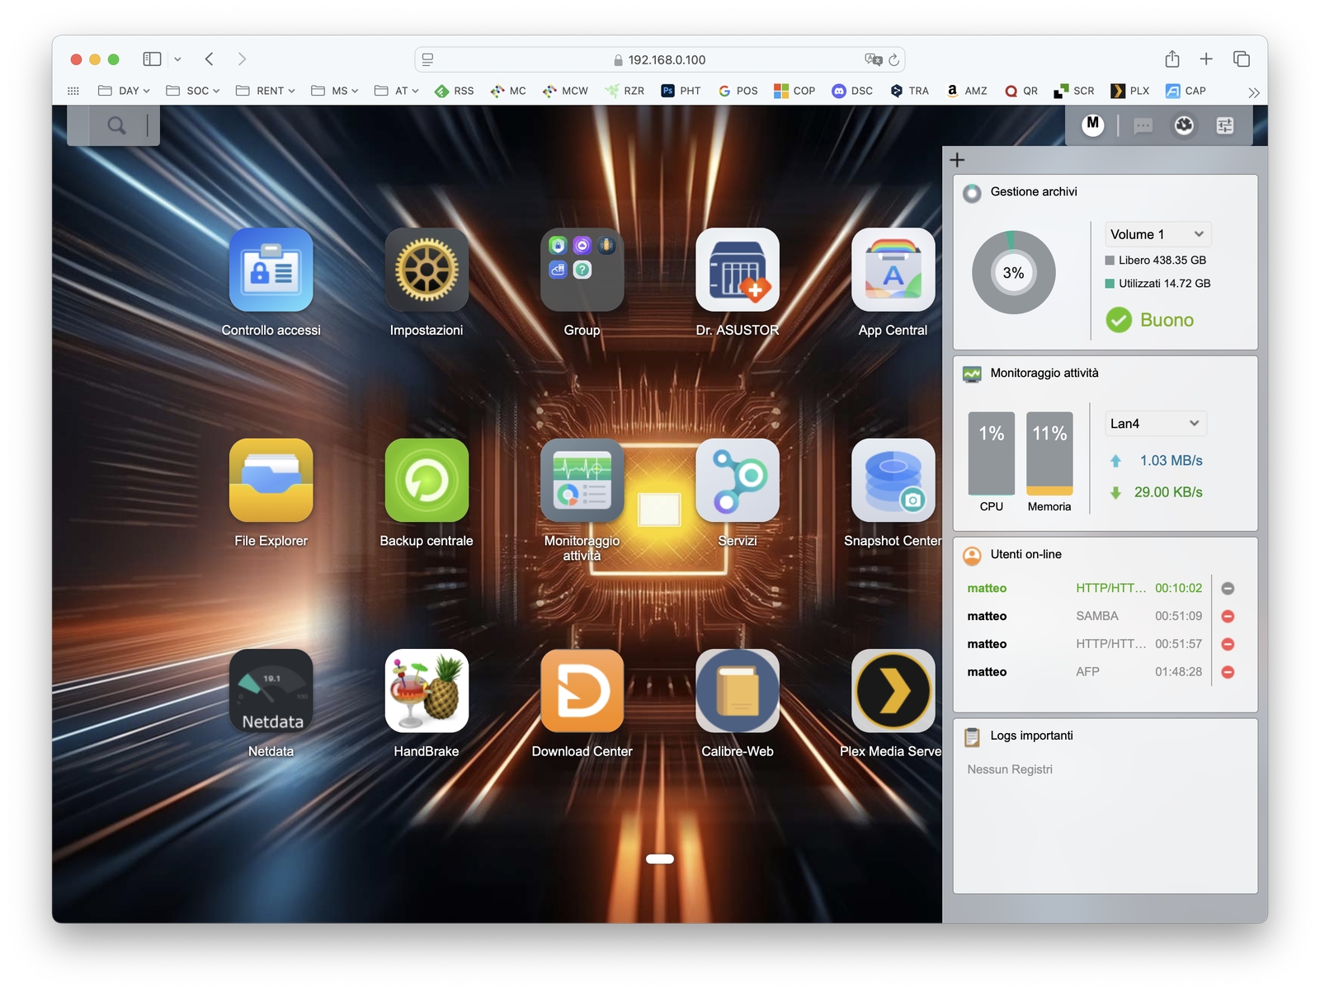
Task: Toggle the Safari sidebar
Action: tap(152, 59)
